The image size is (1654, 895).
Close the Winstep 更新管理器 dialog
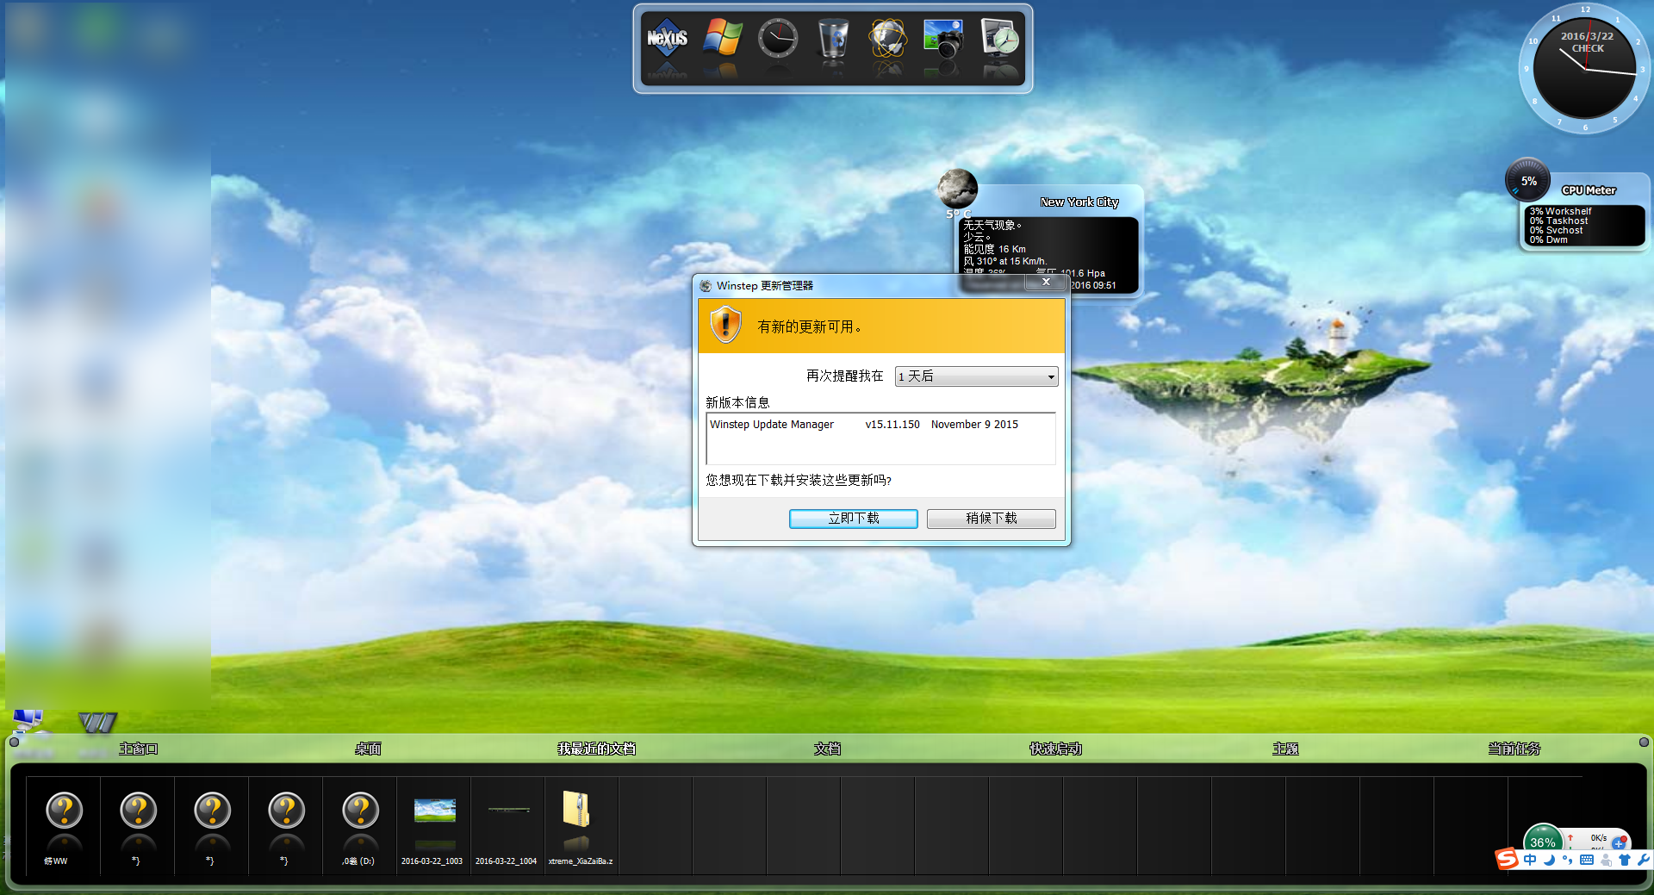1046,282
